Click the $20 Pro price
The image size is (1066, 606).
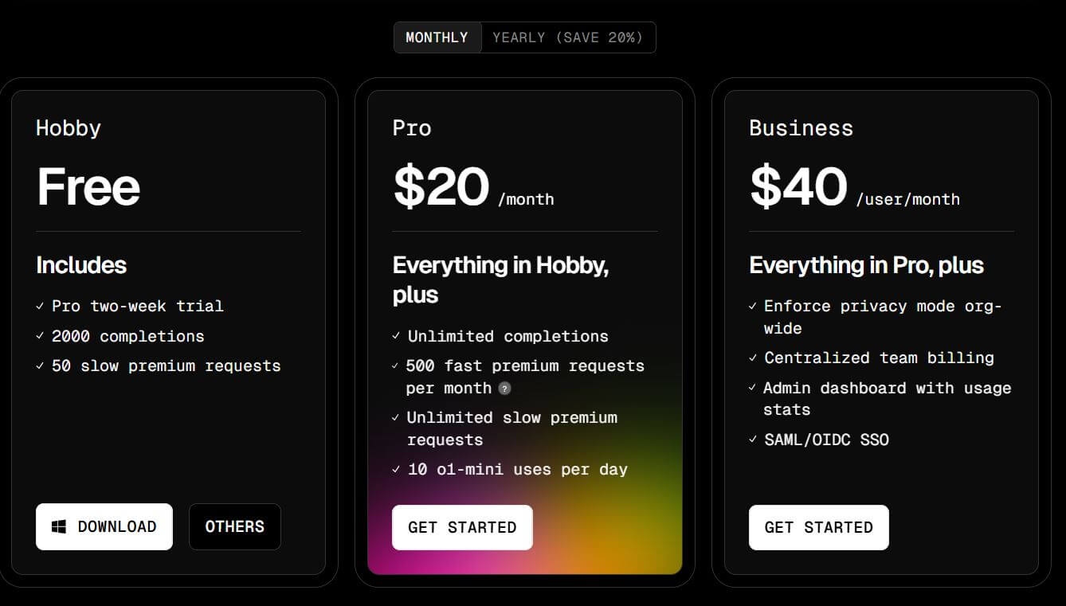[441, 186]
